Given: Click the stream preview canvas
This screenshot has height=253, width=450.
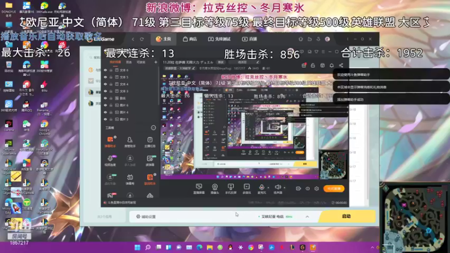Looking at the screenshot, I should pos(254,126).
